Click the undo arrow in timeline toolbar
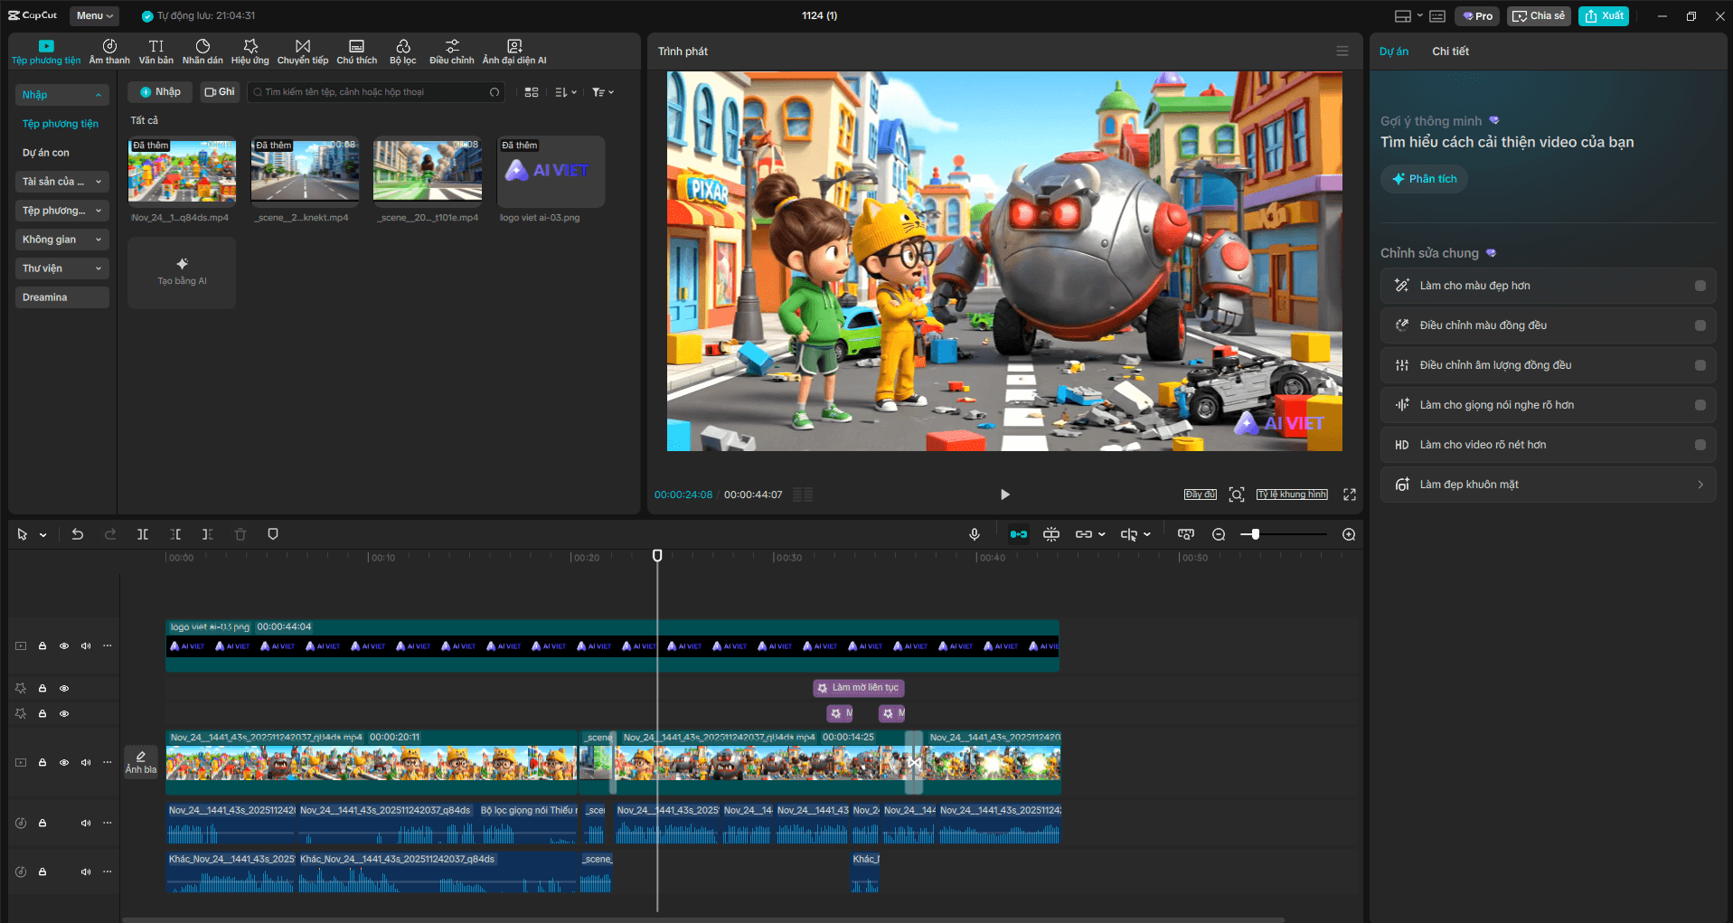 (x=78, y=534)
